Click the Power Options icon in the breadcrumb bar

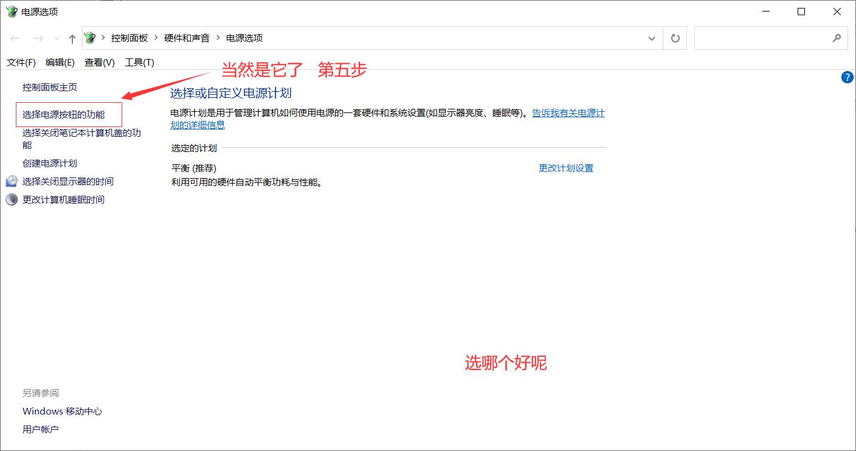tap(89, 38)
